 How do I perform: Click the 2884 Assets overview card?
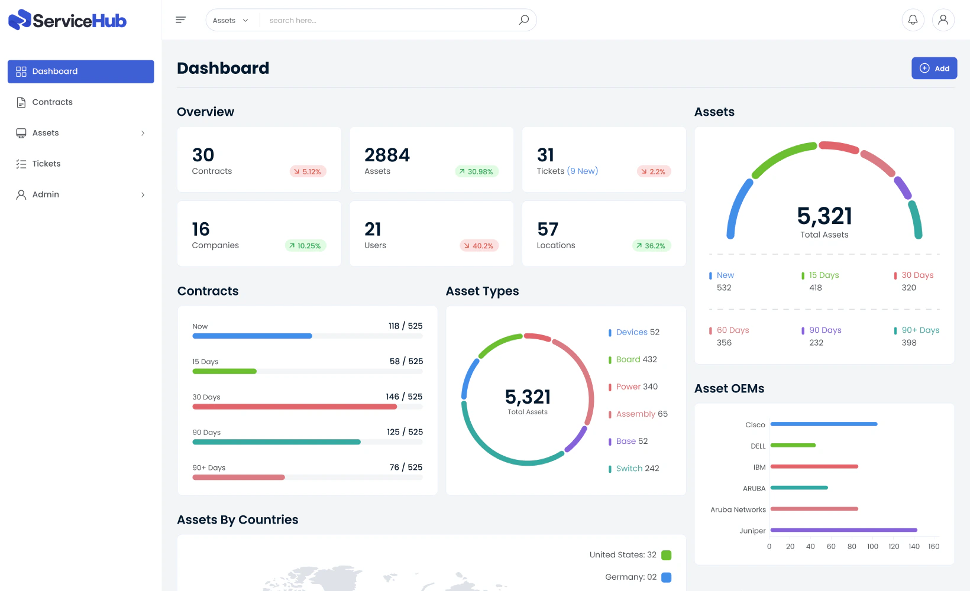[x=432, y=160]
